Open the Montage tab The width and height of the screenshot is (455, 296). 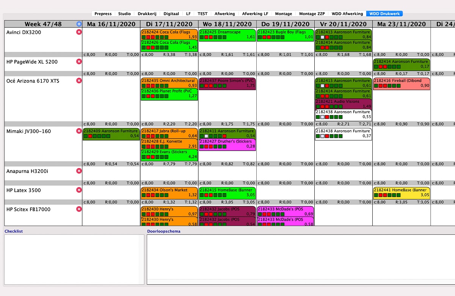pos(284,14)
